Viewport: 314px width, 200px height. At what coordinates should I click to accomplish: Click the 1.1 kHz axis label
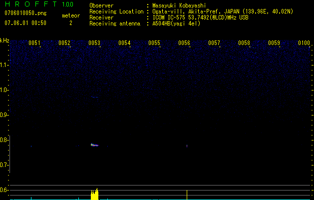coord(4,65)
